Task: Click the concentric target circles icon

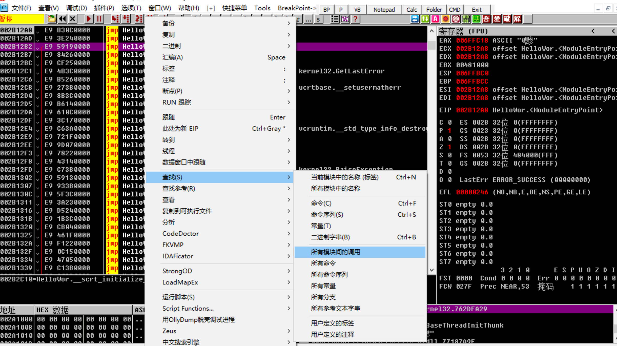Action: (x=456, y=19)
